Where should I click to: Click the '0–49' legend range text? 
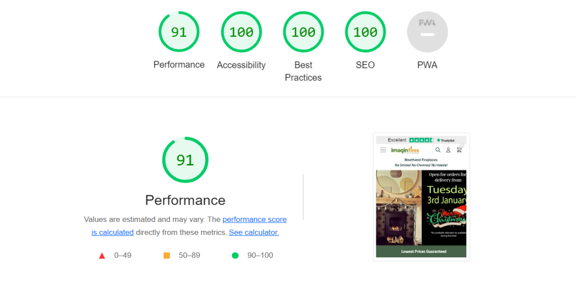tap(123, 256)
